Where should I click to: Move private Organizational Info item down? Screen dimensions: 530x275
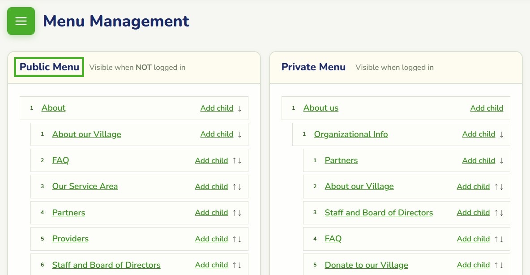502,135
